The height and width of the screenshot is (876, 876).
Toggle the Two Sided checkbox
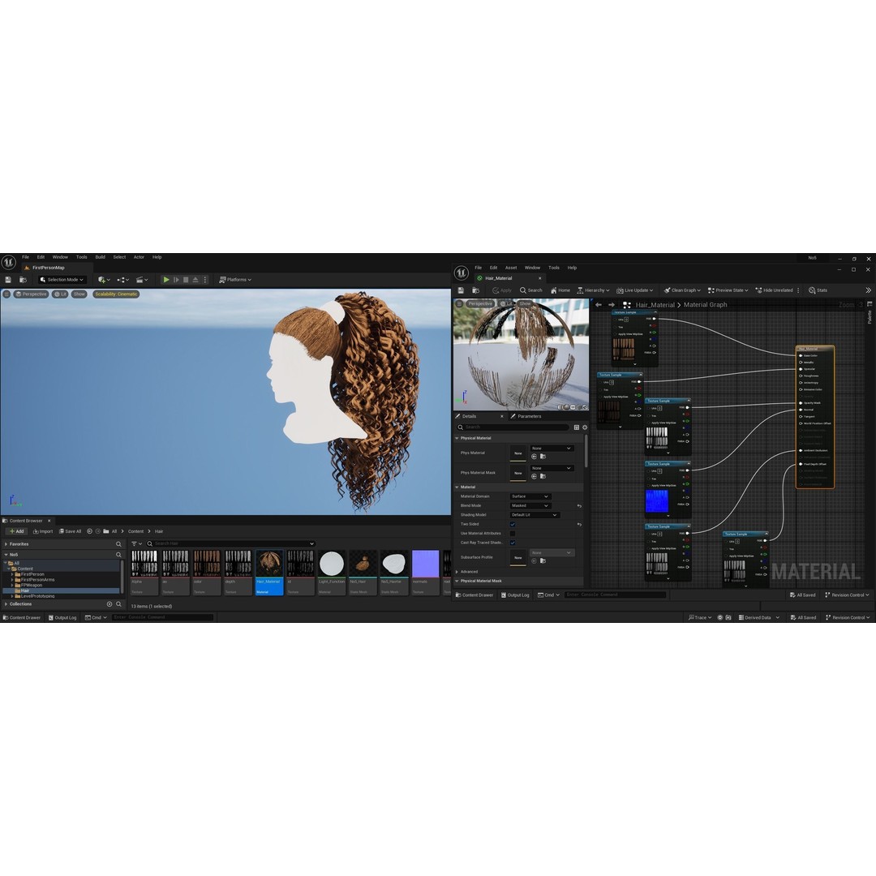513,523
